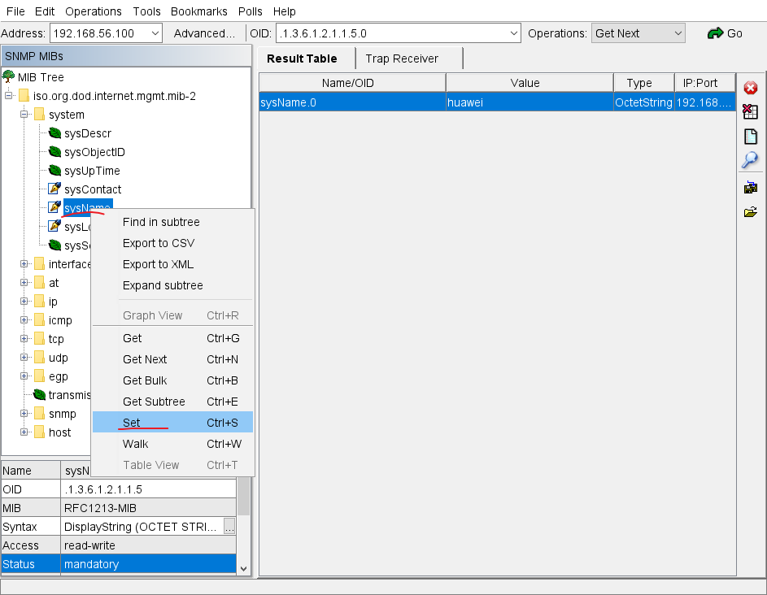Click the ... button beside Syntax field
This screenshot has height=595, width=767.
[x=229, y=526]
